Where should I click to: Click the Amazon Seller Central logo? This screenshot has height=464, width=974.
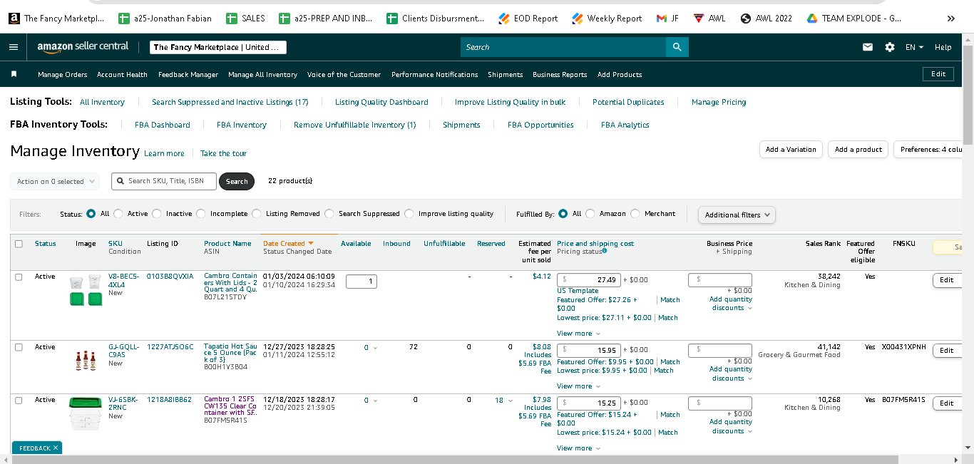click(83, 46)
